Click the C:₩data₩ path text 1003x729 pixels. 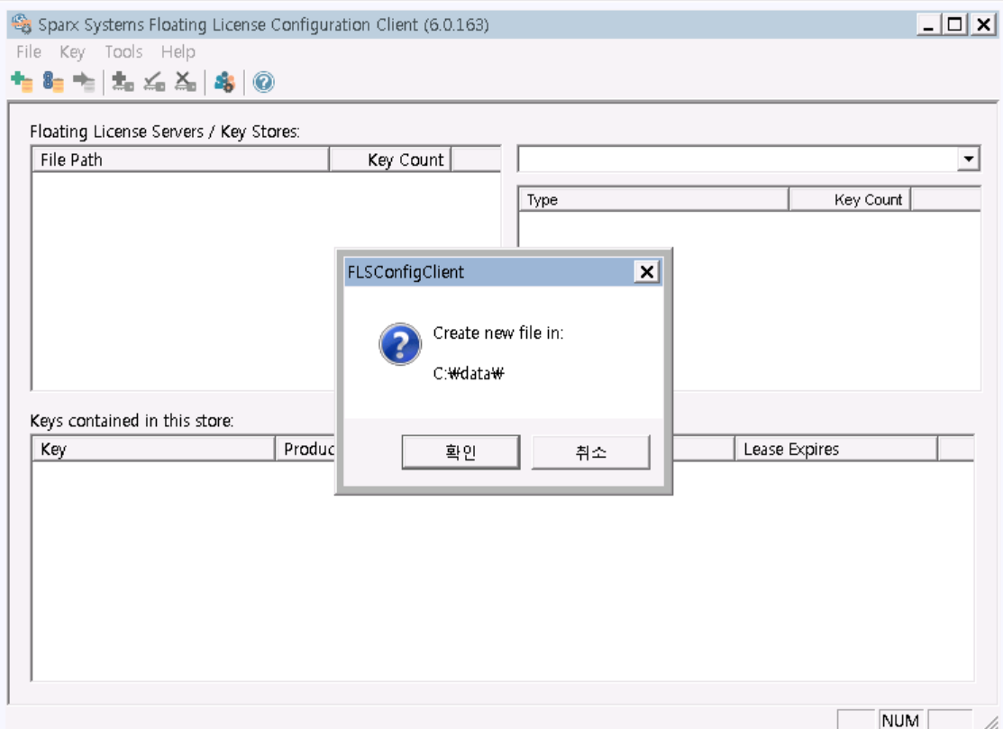(469, 373)
